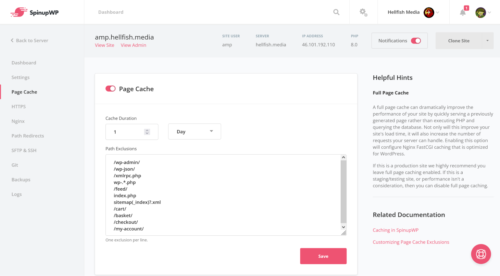Click the cache duration number stepper

pyautogui.click(x=147, y=132)
